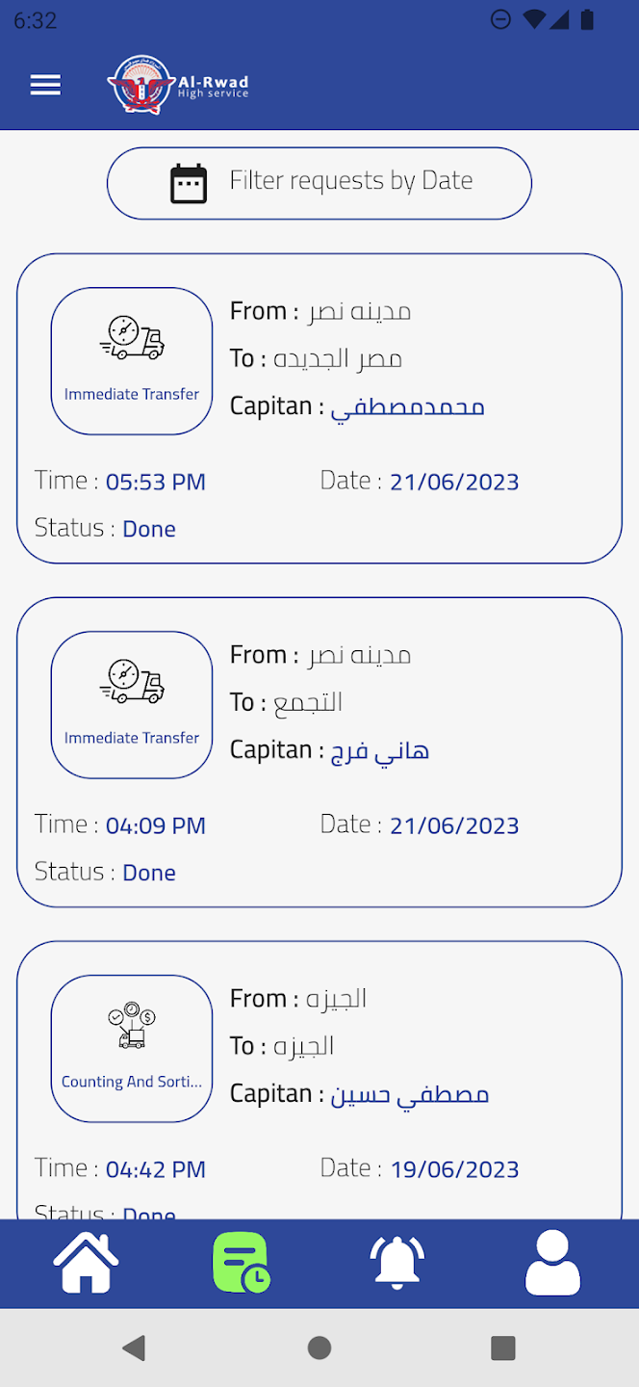639x1387 pixels.
Task: Tap second Immediate Transfer truck icon
Action: point(132,684)
